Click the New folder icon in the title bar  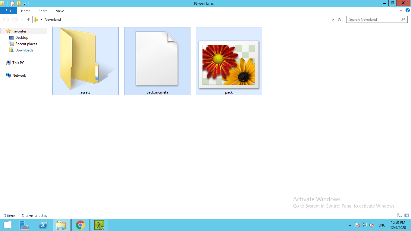pyautogui.click(x=19, y=4)
